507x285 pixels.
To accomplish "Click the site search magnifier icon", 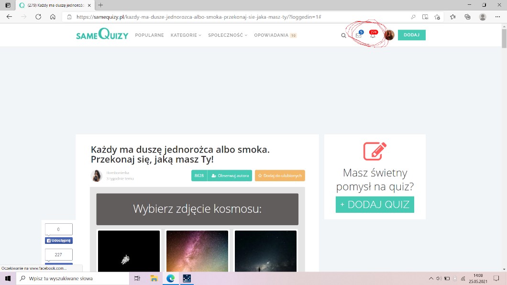I will click(x=343, y=35).
